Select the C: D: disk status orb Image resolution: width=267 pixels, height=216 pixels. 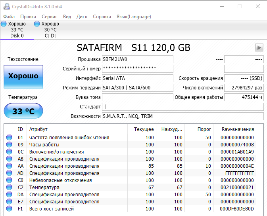tap(37, 24)
